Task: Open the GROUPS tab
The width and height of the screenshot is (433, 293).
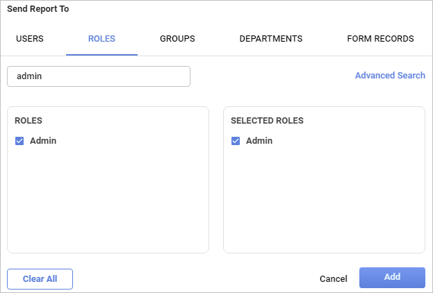Action: click(177, 39)
